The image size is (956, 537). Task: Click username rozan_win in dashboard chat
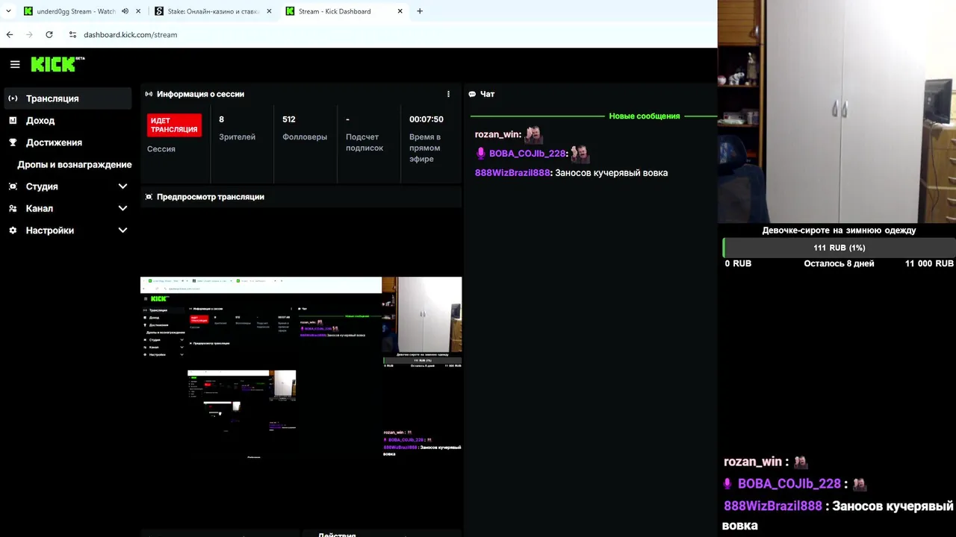point(497,134)
